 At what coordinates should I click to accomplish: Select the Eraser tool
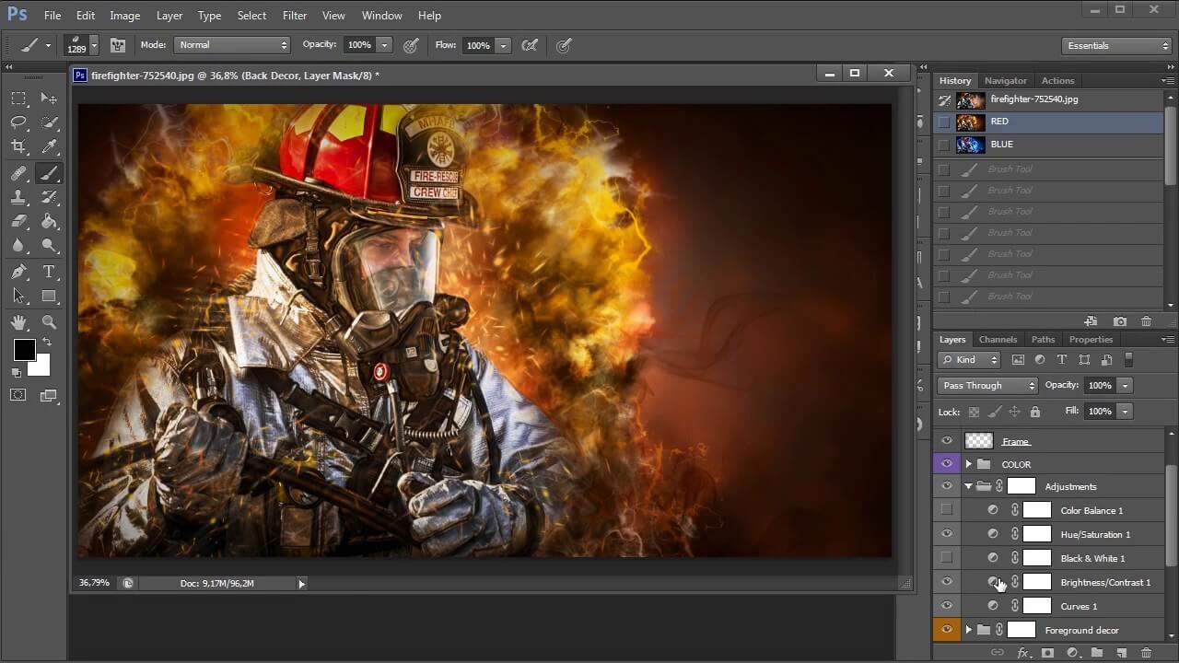(x=18, y=222)
